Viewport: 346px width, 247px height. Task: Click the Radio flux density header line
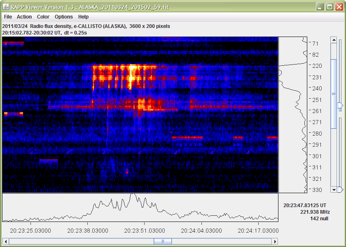coord(86,26)
